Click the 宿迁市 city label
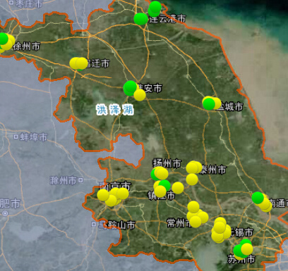 (97, 63)
